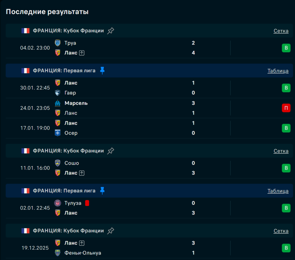
Task: Click the Сошо club emblem
Action: point(58,163)
